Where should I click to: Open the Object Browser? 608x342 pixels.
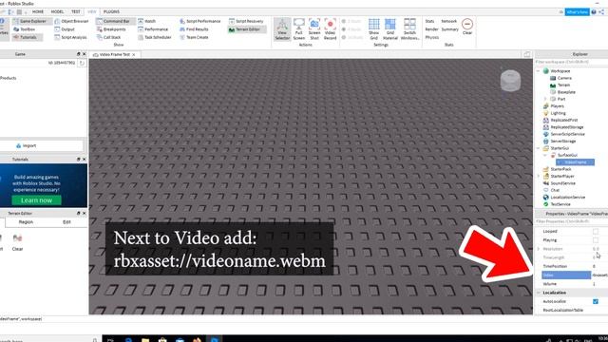(71, 21)
